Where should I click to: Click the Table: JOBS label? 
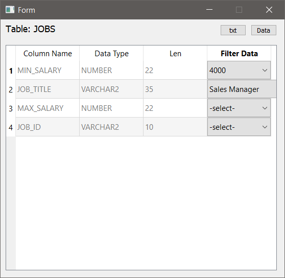[x=30, y=29]
